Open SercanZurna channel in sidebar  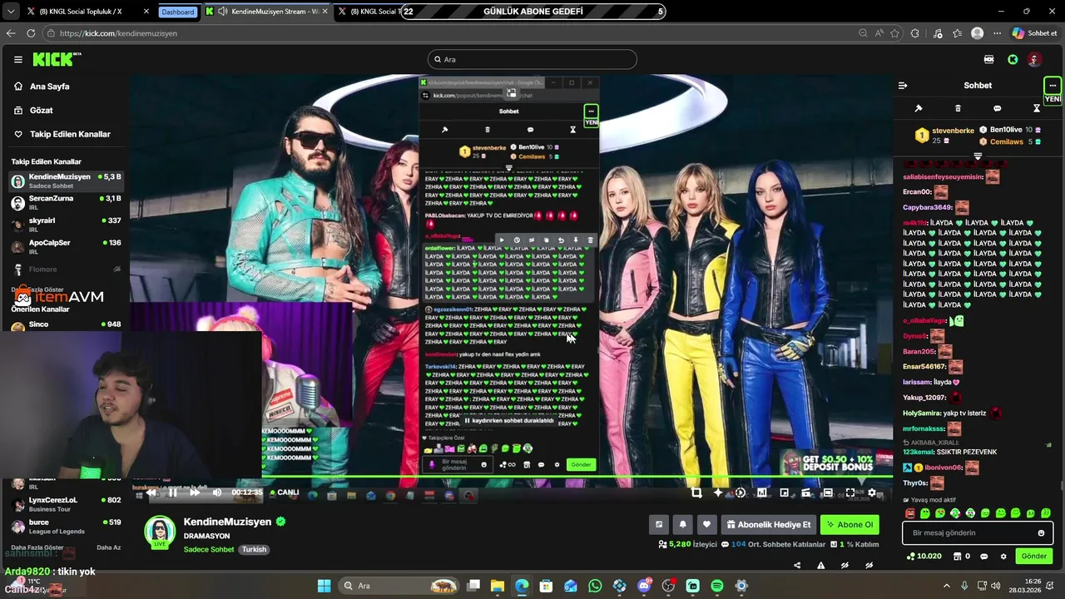[65, 202]
